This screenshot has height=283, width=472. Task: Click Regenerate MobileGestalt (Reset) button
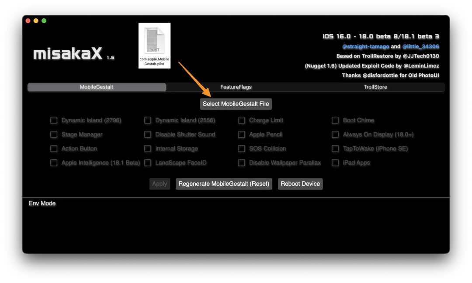pos(224,184)
